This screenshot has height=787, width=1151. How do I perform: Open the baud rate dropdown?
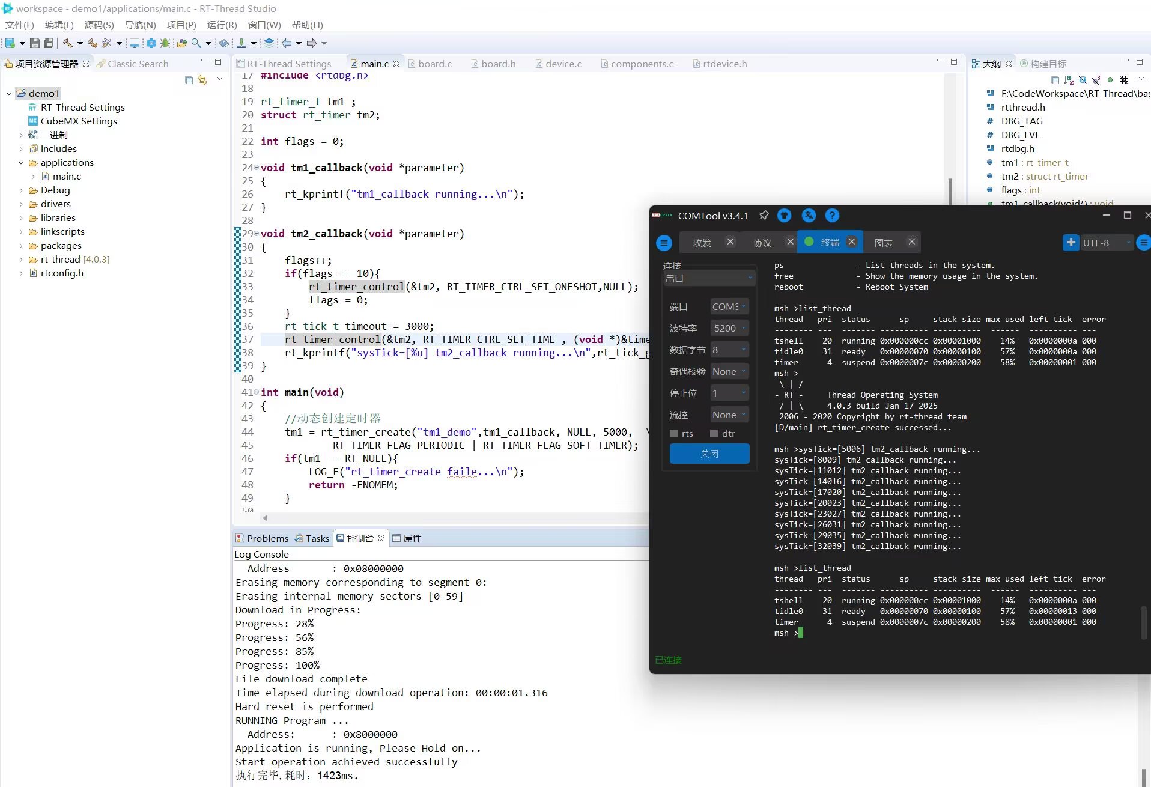tap(729, 328)
